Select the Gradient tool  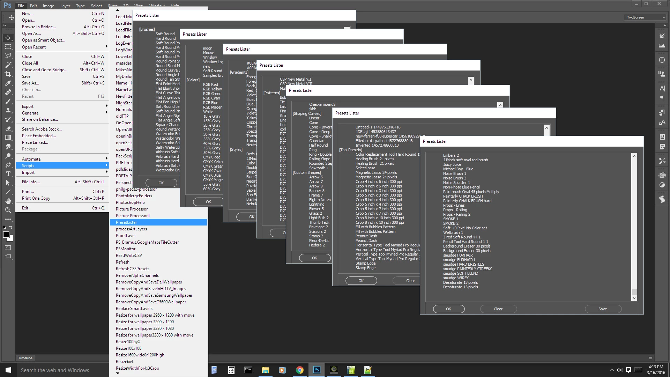coord(8,138)
